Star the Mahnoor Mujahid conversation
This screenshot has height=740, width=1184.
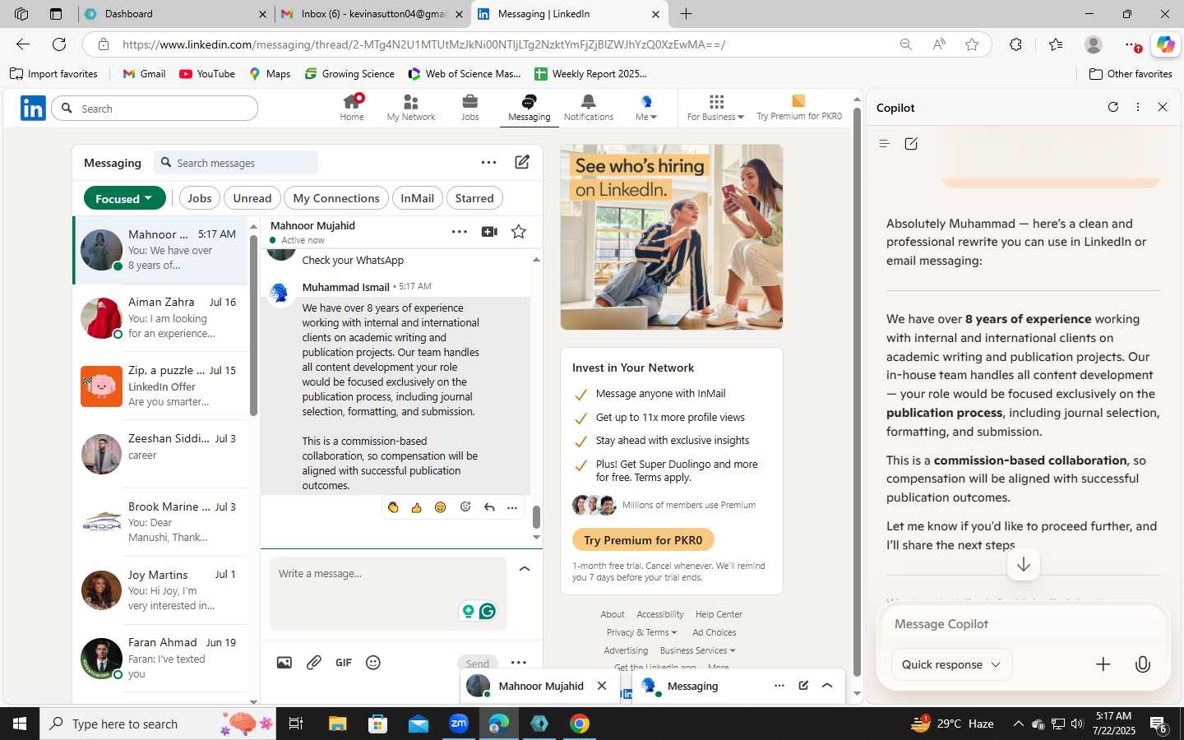(519, 232)
